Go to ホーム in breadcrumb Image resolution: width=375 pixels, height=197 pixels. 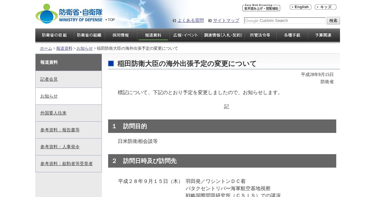[x=46, y=48]
